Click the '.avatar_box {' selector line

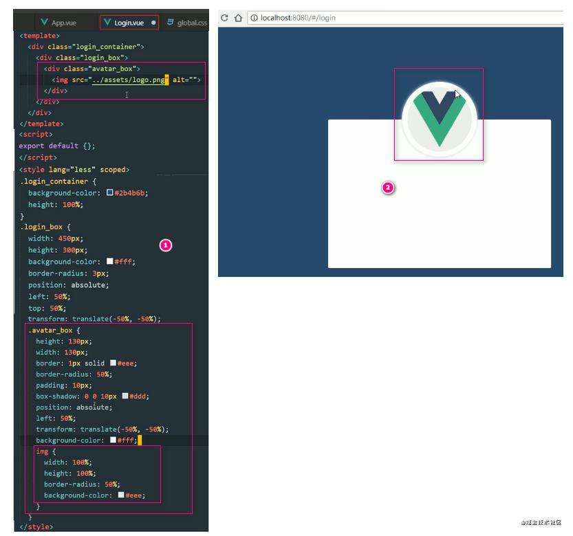pos(54,330)
